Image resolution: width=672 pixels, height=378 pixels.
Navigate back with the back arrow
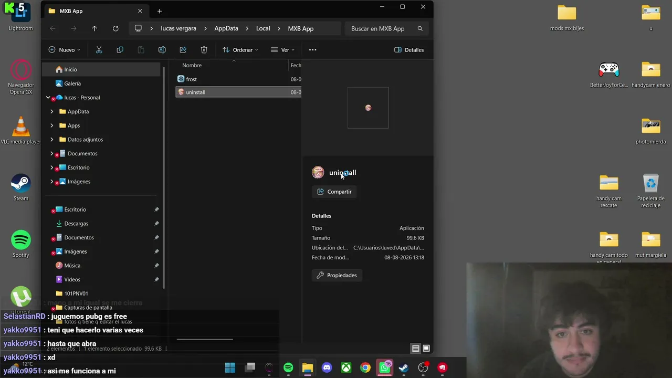click(52, 28)
